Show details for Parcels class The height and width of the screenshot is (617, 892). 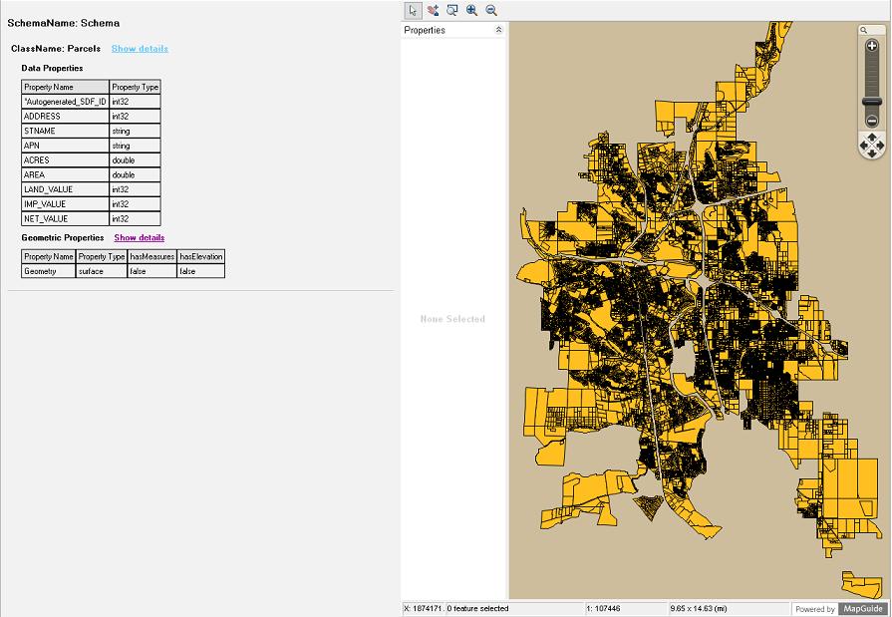[140, 49]
